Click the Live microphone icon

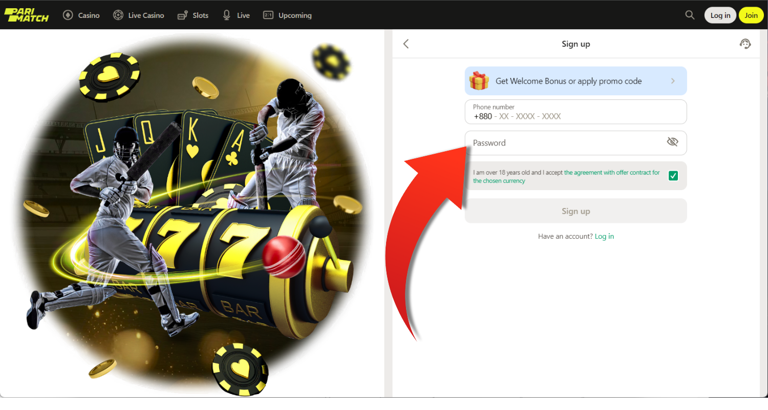pyautogui.click(x=227, y=15)
